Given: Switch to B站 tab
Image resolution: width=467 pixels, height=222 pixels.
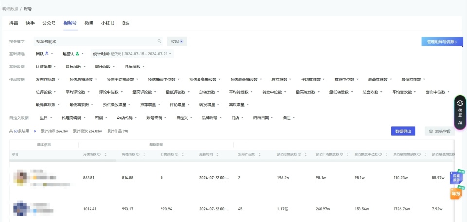Looking at the screenshot, I should 126,23.
